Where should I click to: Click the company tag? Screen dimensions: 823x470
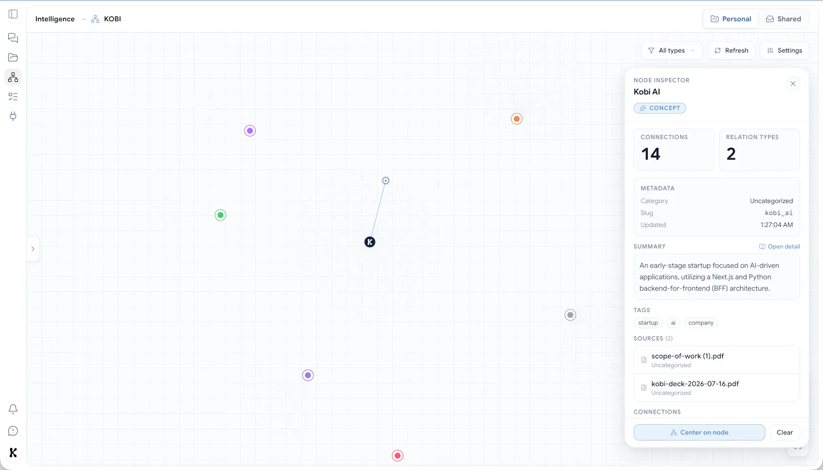701,323
